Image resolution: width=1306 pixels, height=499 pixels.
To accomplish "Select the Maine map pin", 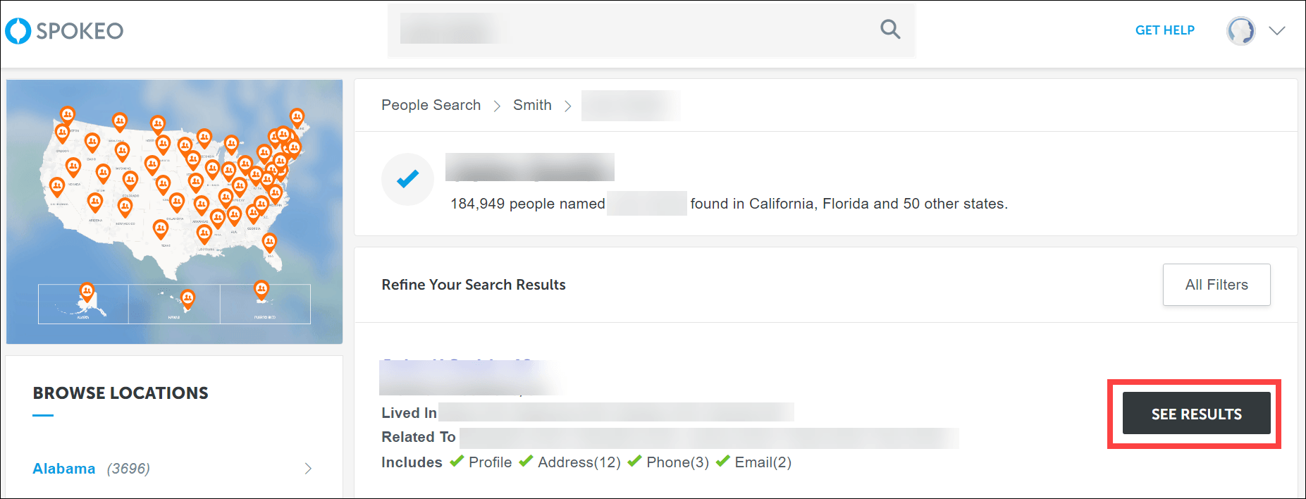I will point(297,118).
